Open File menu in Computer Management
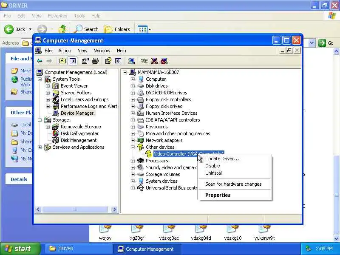Viewport: 340px width, 255px height. click(48, 51)
